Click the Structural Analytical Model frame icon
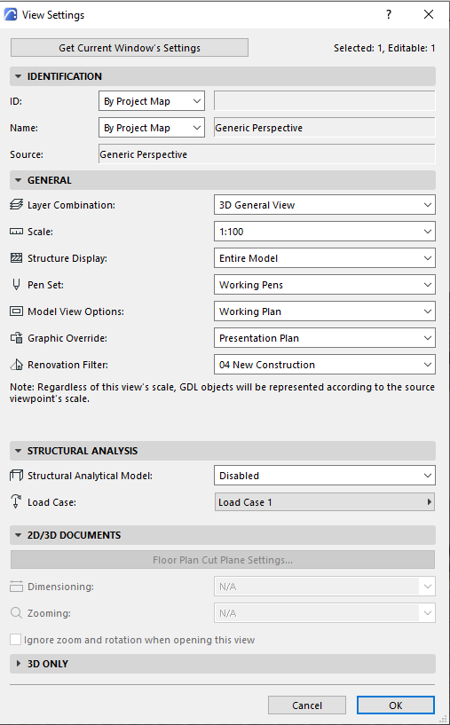450x725 pixels. pos(16,476)
